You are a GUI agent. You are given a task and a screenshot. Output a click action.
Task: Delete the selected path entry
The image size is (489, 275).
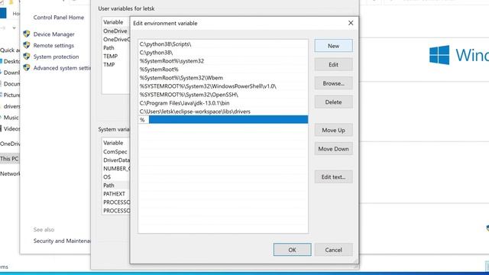[x=333, y=102]
